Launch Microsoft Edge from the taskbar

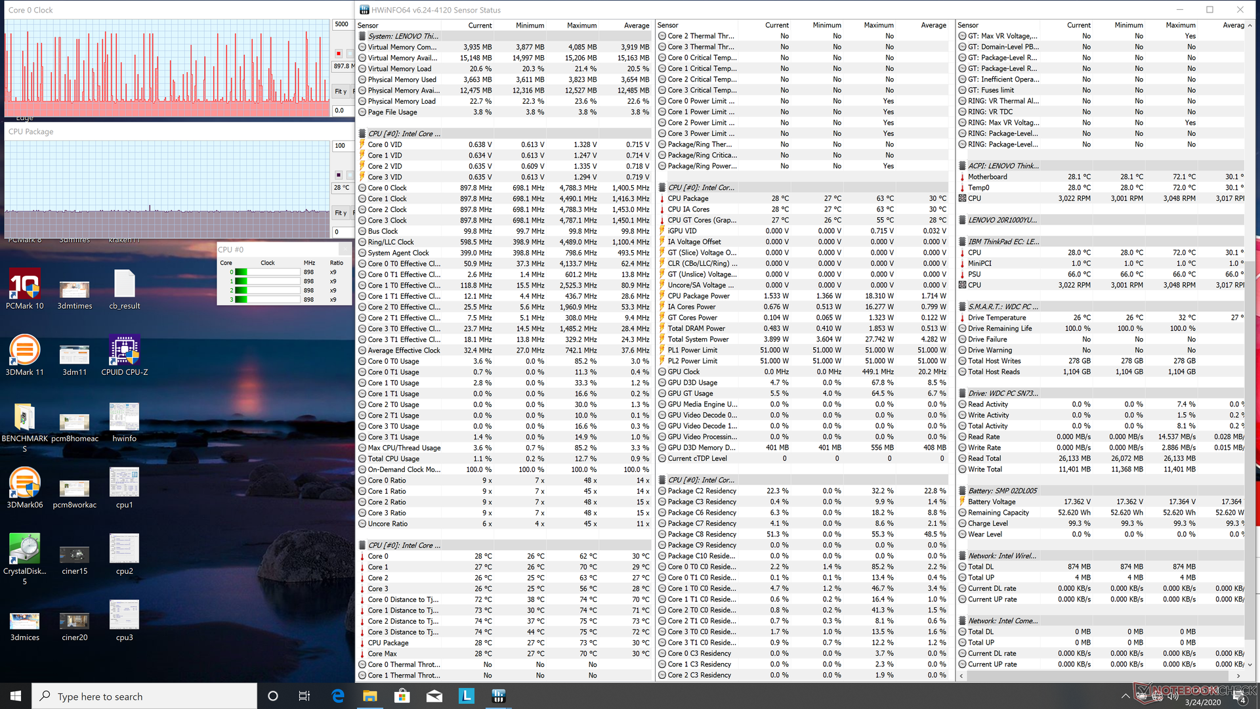(338, 696)
